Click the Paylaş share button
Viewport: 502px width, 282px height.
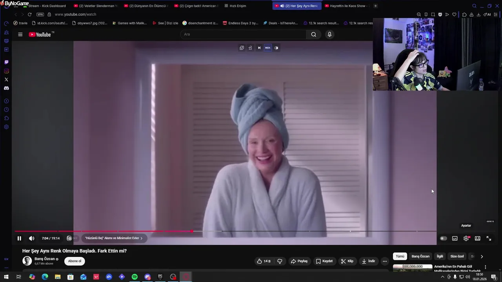pyautogui.click(x=299, y=261)
